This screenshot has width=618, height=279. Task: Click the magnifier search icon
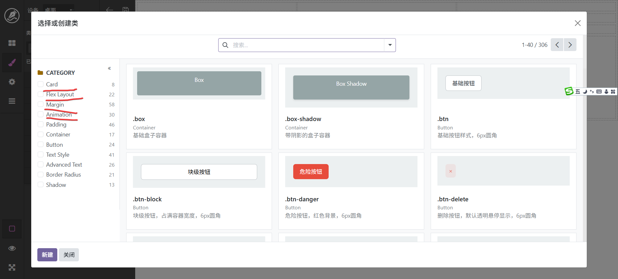tap(225, 45)
